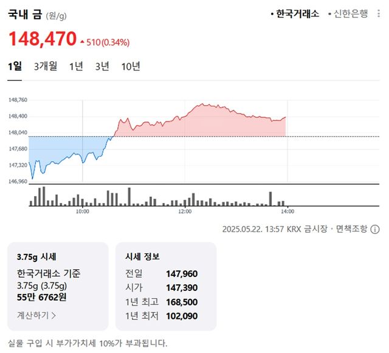Click the red up-arrow price change indicator
Screen dimensions: 389x353
point(83,42)
